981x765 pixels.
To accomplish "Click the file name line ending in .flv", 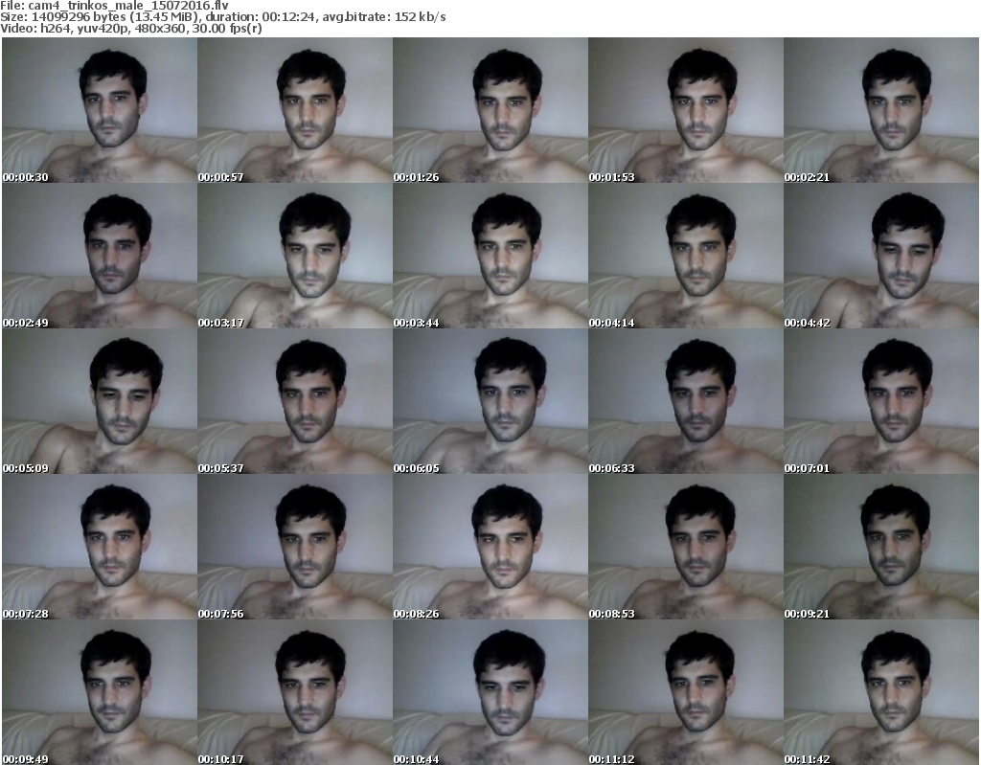I will pos(115,6).
